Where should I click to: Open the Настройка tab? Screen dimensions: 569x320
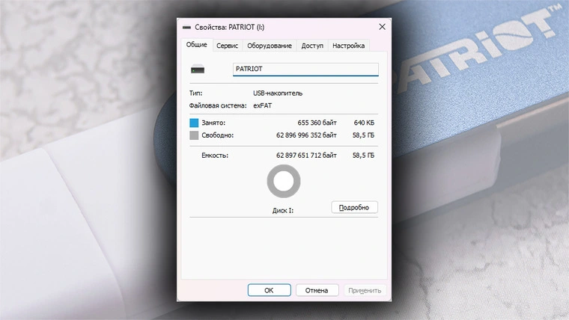coord(348,46)
